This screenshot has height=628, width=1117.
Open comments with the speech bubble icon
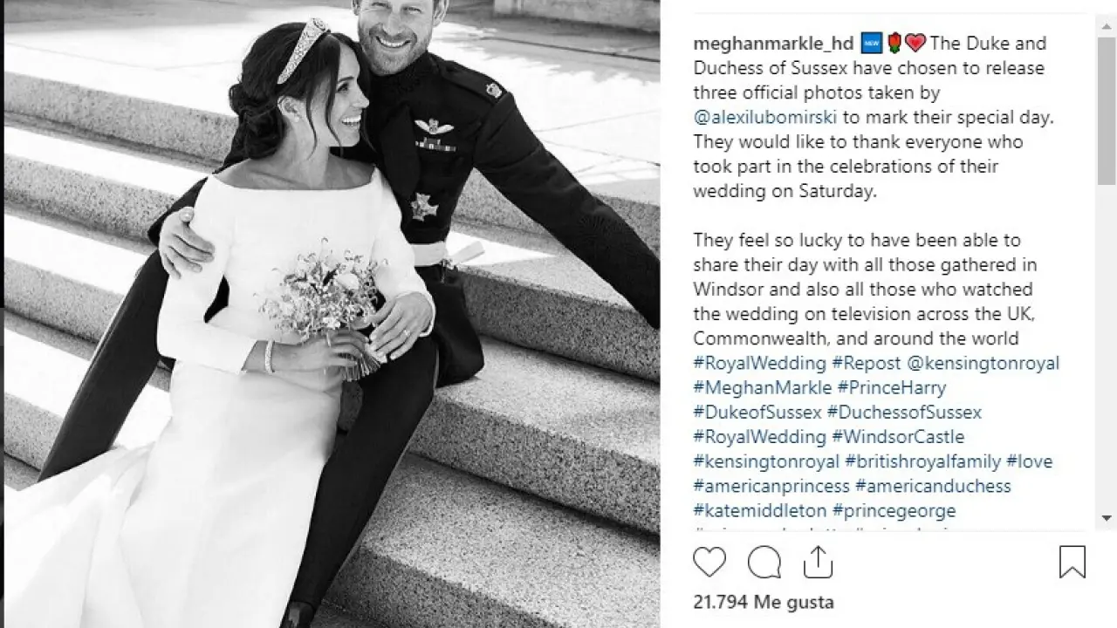[764, 562]
